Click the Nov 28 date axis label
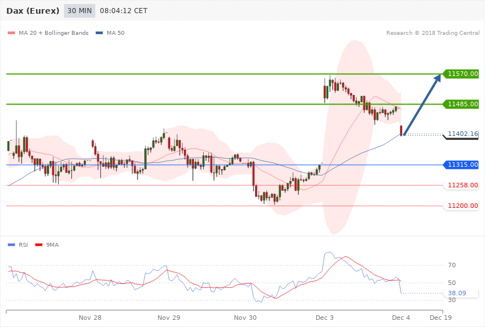 tap(90, 318)
